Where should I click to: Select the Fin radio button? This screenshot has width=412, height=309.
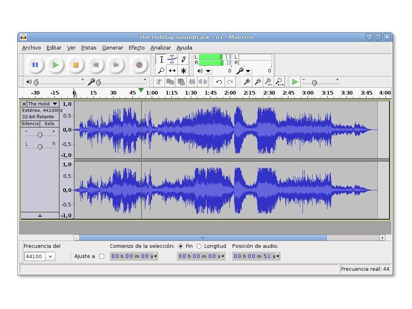tap(180, 246)
